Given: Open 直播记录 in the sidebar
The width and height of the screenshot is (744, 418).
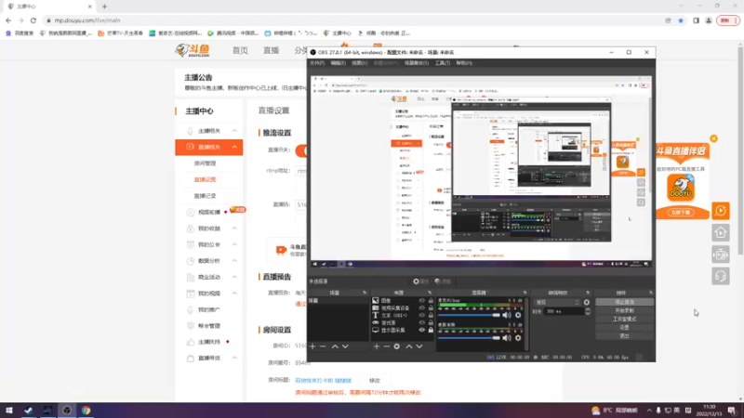Looking at the screenshot, I should coord(205,196).
